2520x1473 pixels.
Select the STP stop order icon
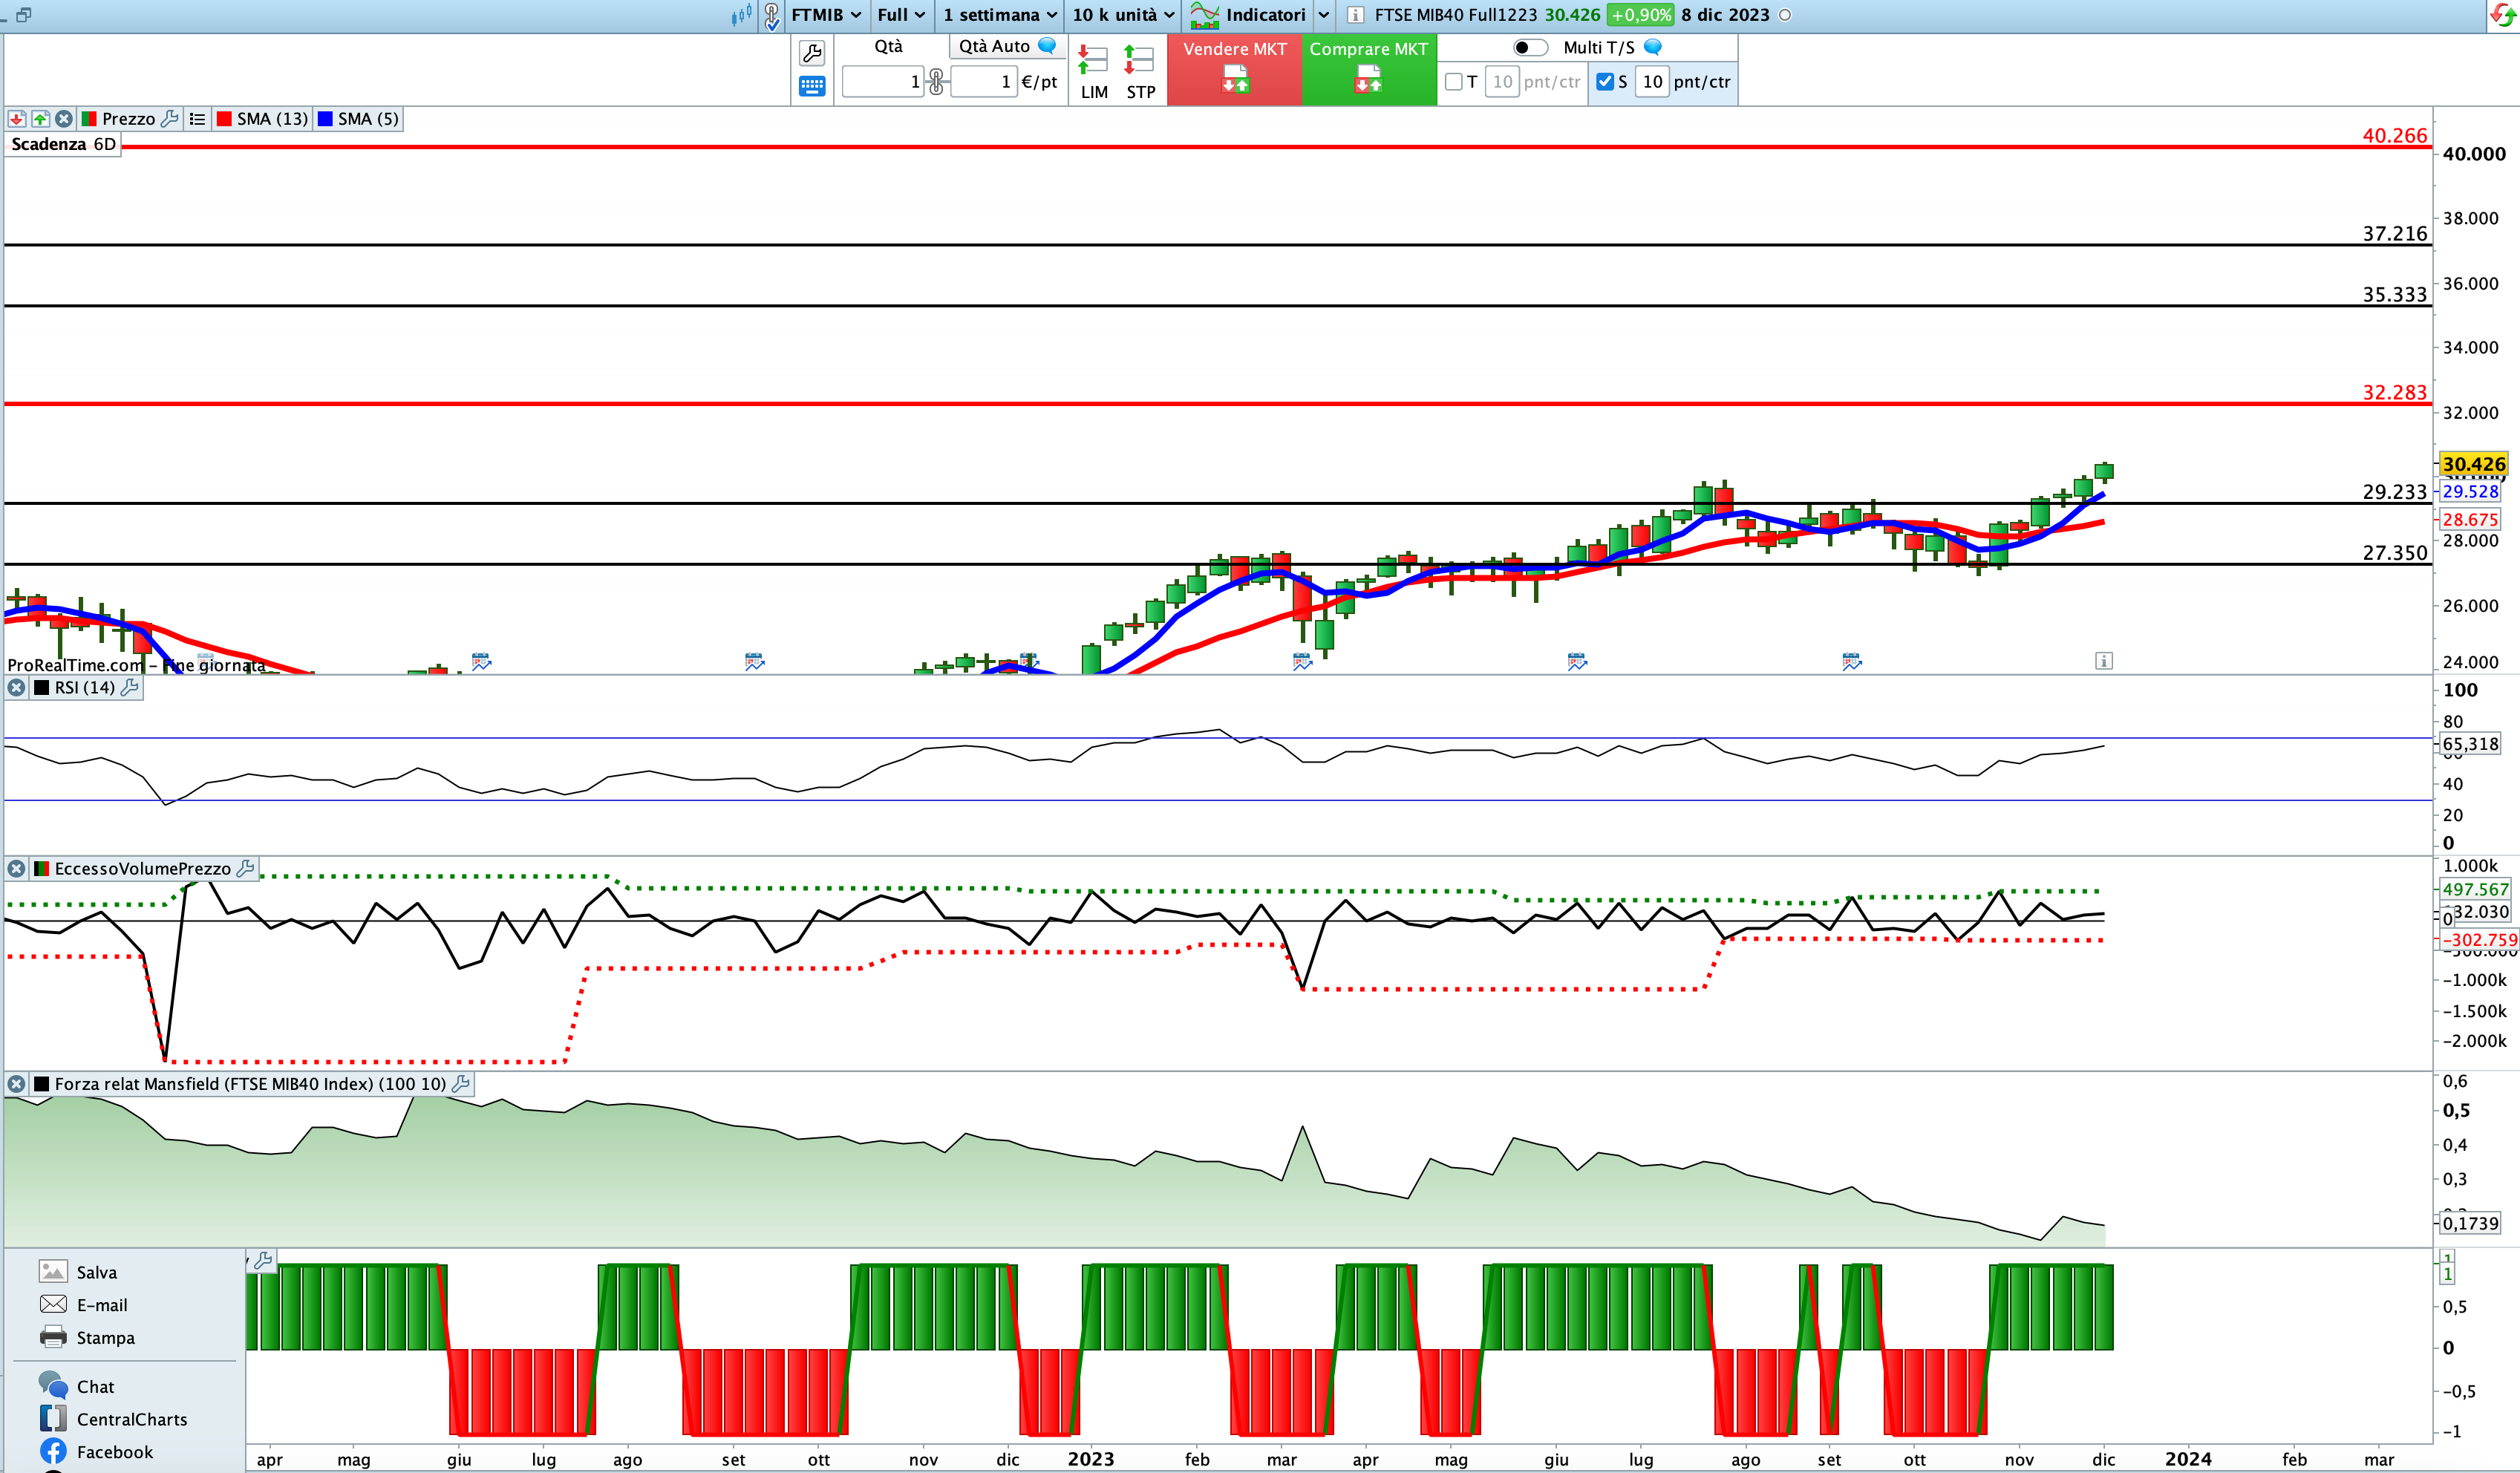point(1140,71)
